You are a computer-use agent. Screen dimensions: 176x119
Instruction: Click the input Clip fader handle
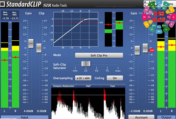click(x=39, y=48)
